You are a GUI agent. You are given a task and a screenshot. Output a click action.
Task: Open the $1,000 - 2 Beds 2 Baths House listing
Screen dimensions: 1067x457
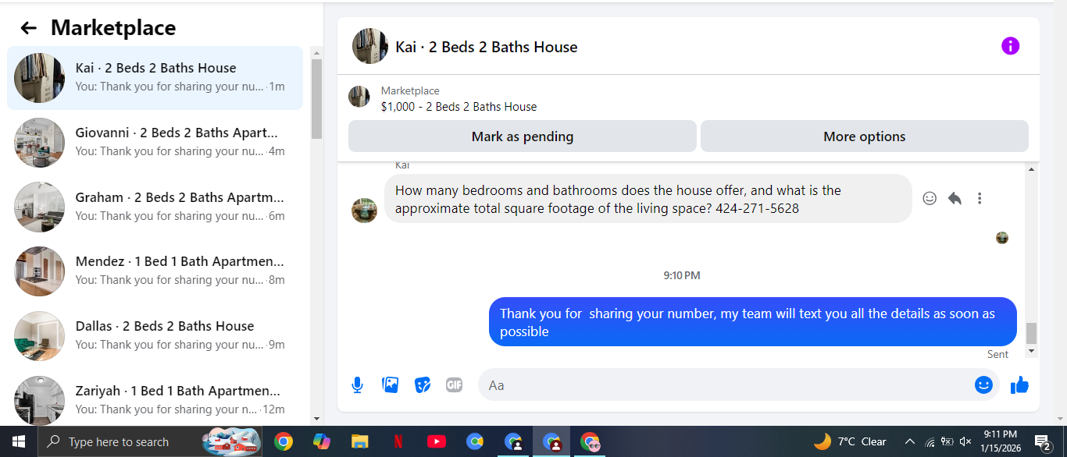459,107
